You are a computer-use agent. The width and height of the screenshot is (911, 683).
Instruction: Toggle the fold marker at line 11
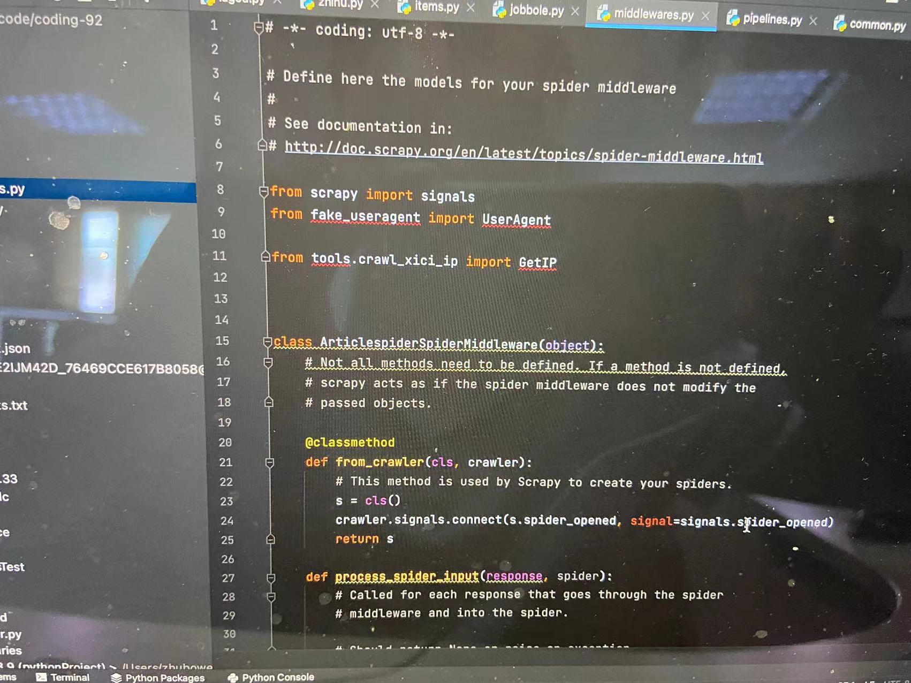click(x=265, y=257)
